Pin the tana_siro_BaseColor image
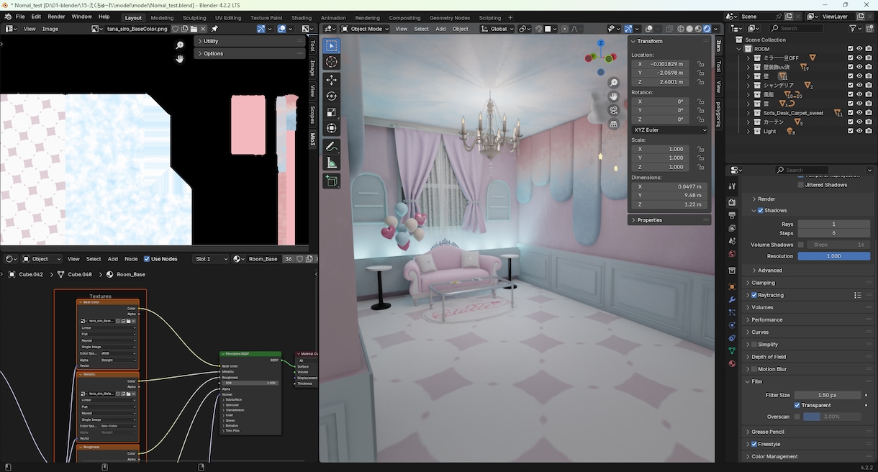Viewport: 878px width, 472px height. point(214,29)
